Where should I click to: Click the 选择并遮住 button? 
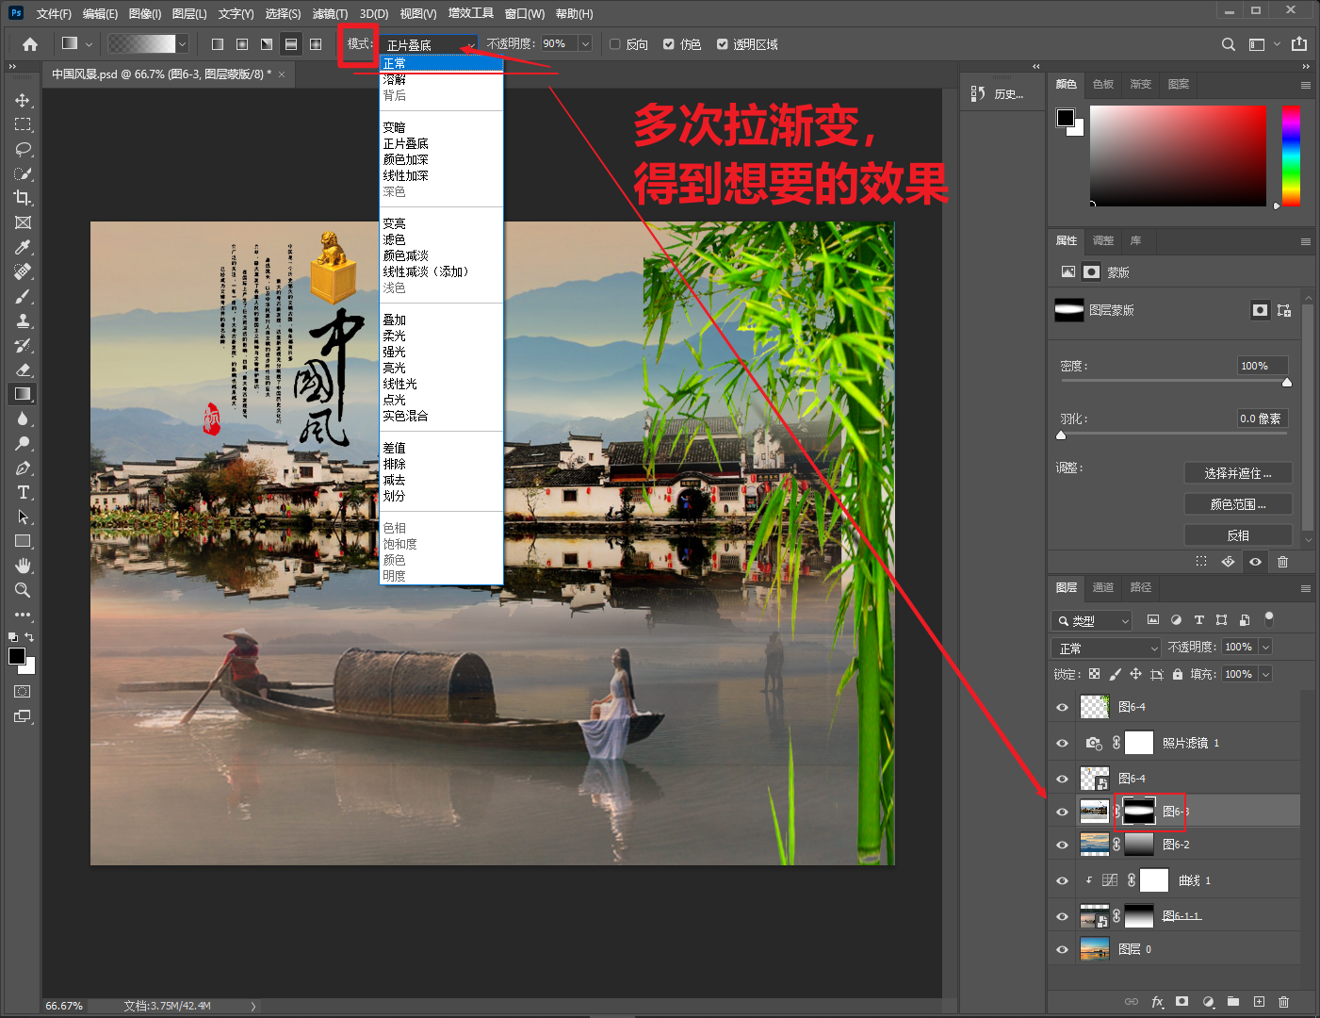pyautogui.click(x=1238, y=473)
